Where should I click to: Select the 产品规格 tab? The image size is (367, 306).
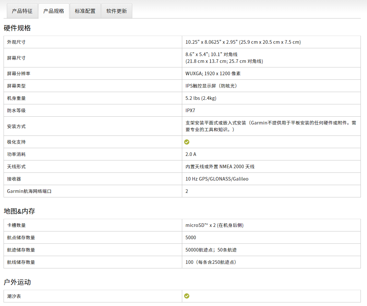[x=54, y=11]
